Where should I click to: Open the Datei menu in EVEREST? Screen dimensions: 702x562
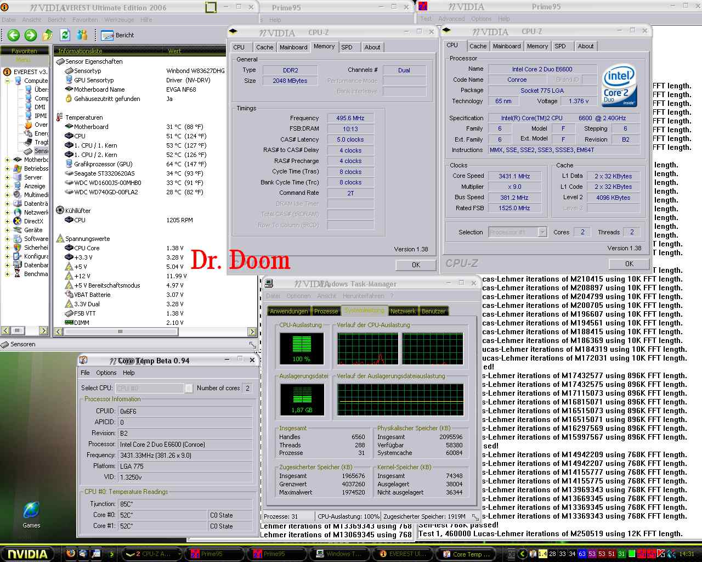point(9,20)
